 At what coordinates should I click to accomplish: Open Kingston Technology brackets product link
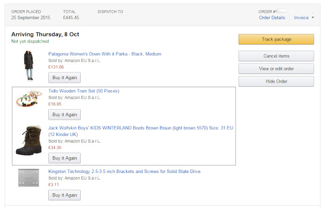pyautogui.click(x=124, y=171)
